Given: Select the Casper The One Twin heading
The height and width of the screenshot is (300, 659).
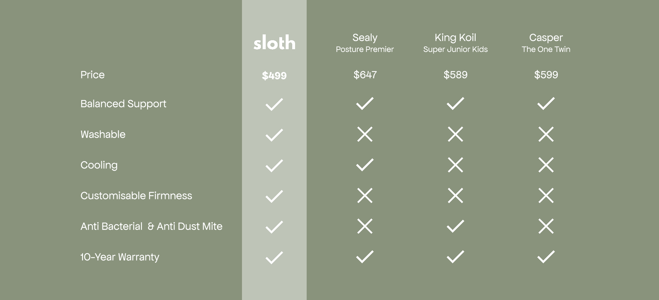Looking at the screenshot, I should [546, 43].
